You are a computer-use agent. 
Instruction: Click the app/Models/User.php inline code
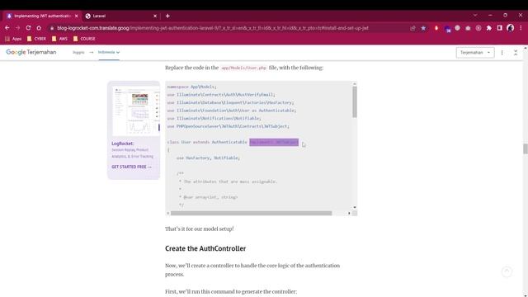244,68
